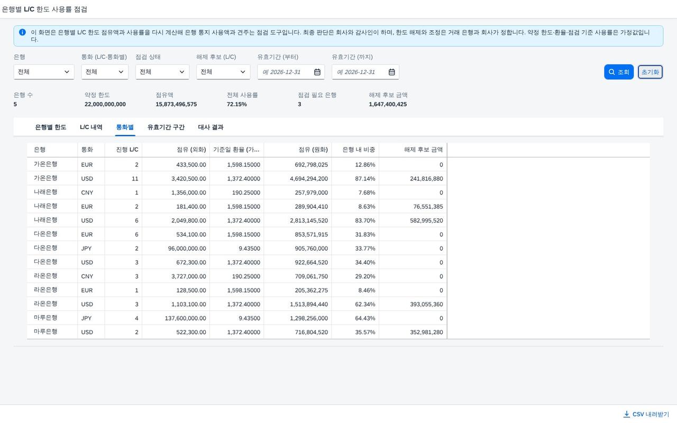Click the 64.43% 비중 cell
This screenshot has width=677, height=423.
[x=355, y=318]
